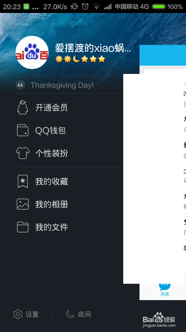Open 个性装扮 menu entry
This screenshot has height=332, width=186.
click(x=52, y=153)
